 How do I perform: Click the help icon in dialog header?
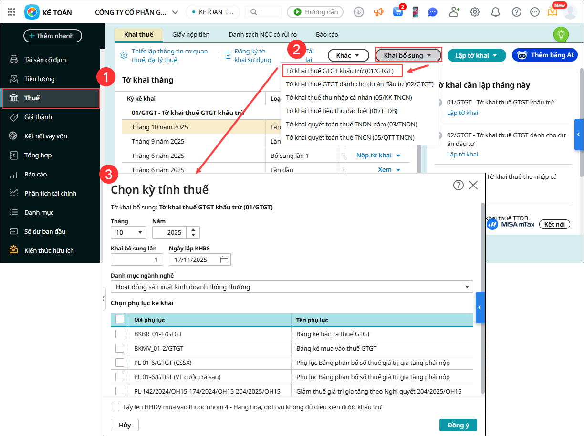459,185
